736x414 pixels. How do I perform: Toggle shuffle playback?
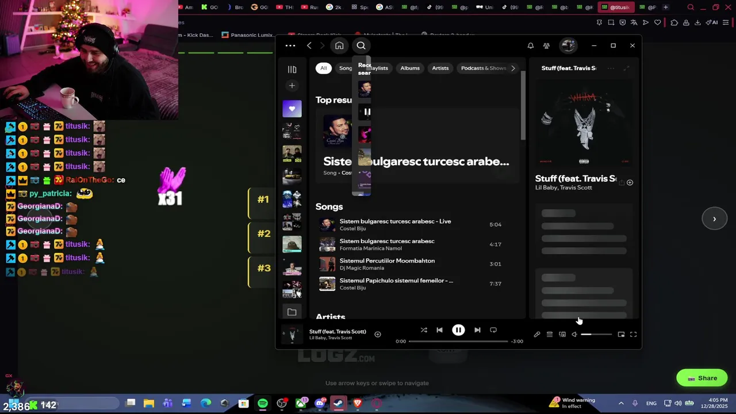424,330
